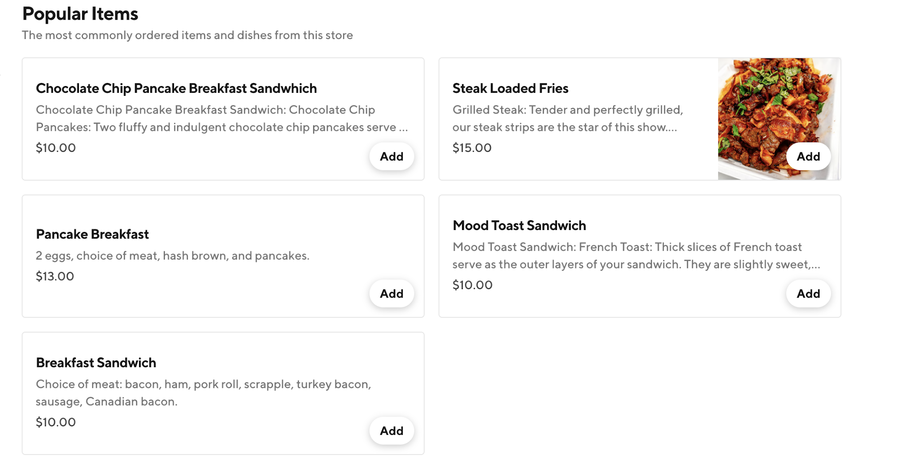
Task: Click the Pancake Breakfast $13.00 price
Action: click(x=55, y=276)
